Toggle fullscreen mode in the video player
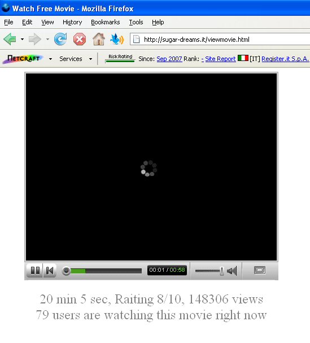Image resolution: width=310 pixels, height=343 pixels. [260, 270]
